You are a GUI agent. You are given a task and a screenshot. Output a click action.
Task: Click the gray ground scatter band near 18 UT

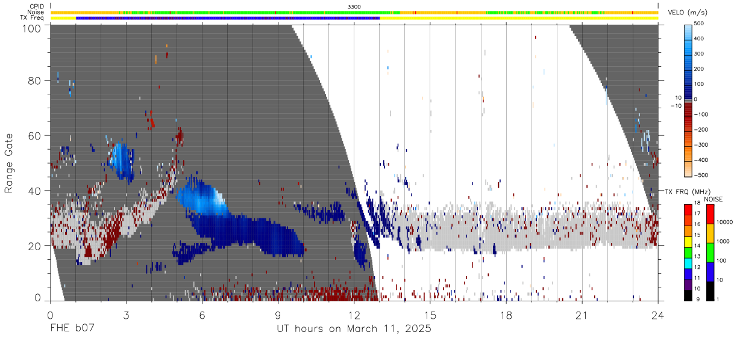506,229
